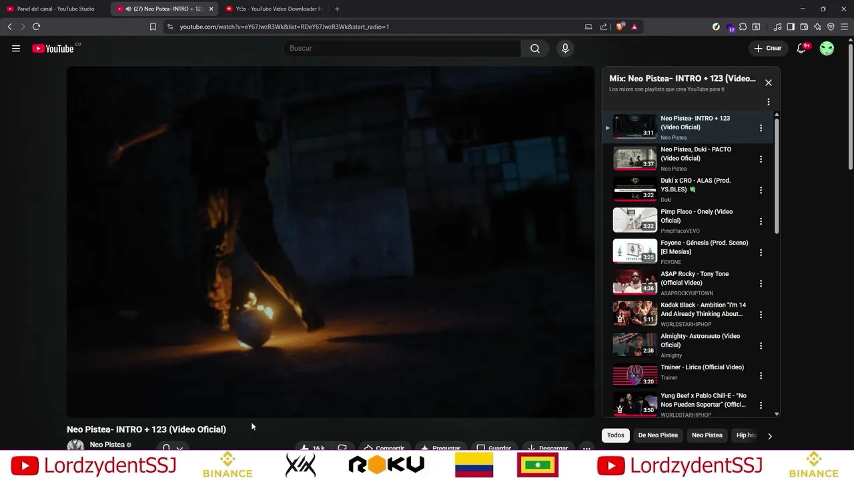Click the search magnifier button

[x=535, y=48]
